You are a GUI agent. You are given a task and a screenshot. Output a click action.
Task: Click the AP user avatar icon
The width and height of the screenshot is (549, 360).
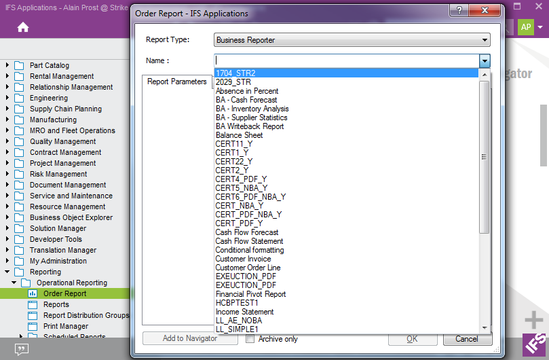pos(526,26)
